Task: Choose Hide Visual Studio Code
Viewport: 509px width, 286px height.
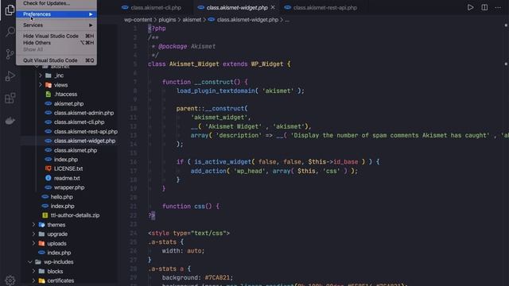Action: tap(56, 36)
